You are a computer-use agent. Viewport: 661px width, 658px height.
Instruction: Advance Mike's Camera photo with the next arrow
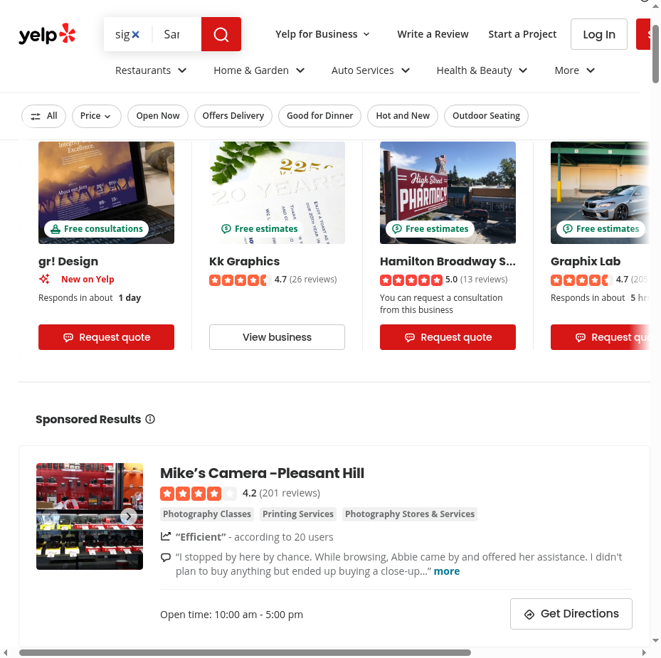(129, 516)
